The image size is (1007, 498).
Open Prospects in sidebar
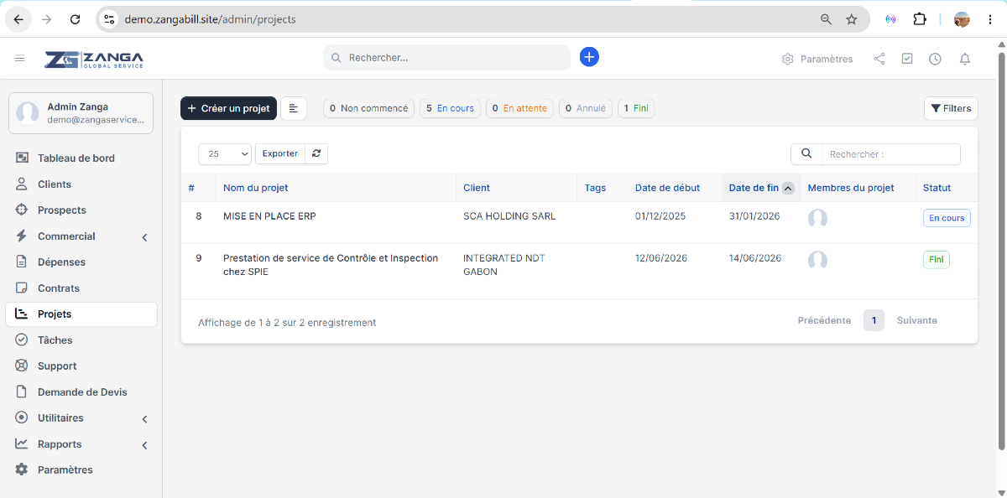click(x=81, y=210)
